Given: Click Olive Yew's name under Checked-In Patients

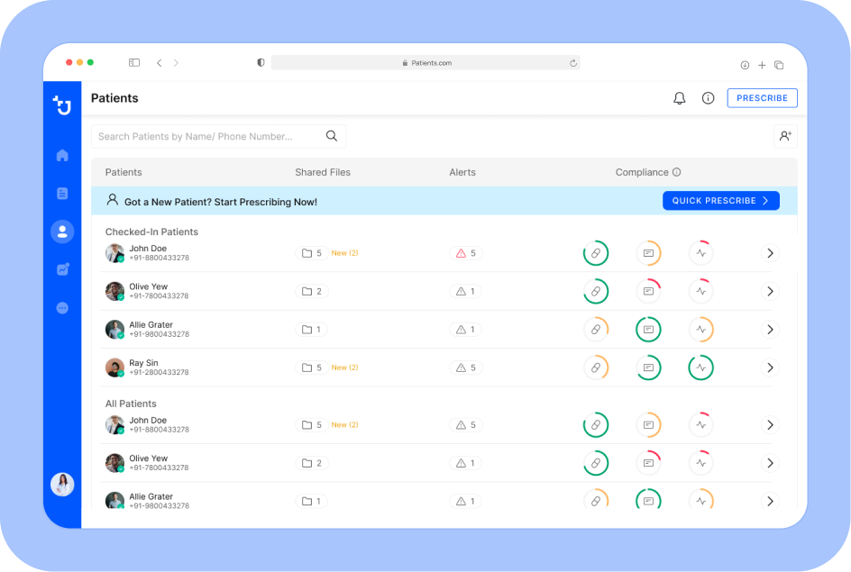Looking at the screenshot, I should (148, 286).
